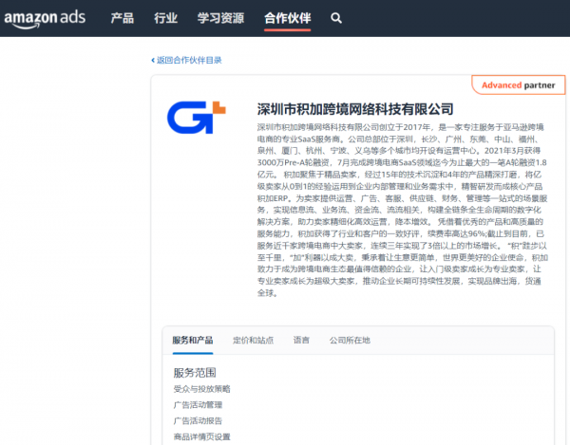Click company title 深圳市积加跨境网络科技有限公司
570x445 pixels.
coord(355,109)
